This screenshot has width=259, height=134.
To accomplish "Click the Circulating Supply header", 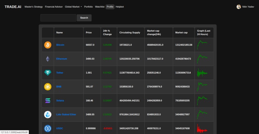I will (x=130, y=33).
